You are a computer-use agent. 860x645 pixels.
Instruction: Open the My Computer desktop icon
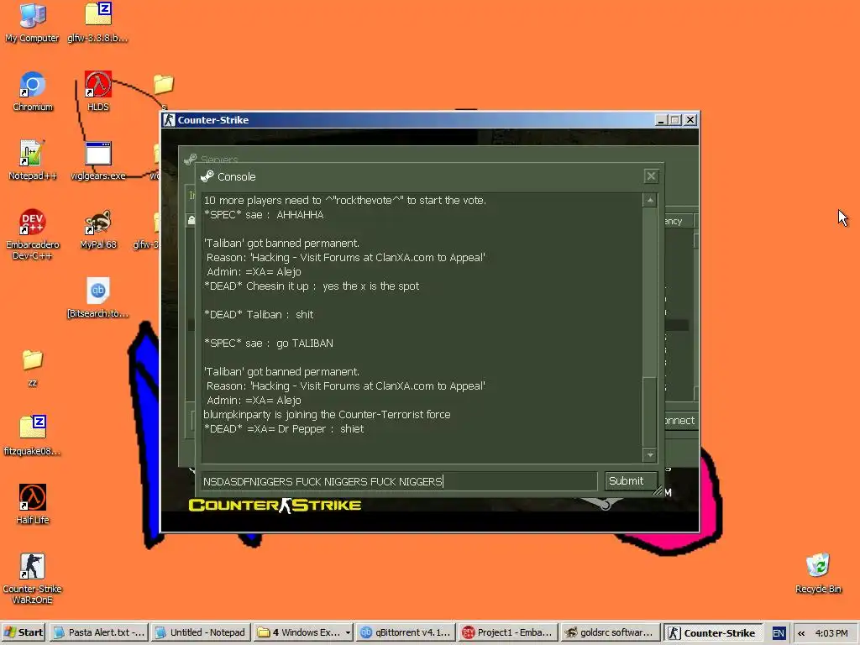click(33, 22)
